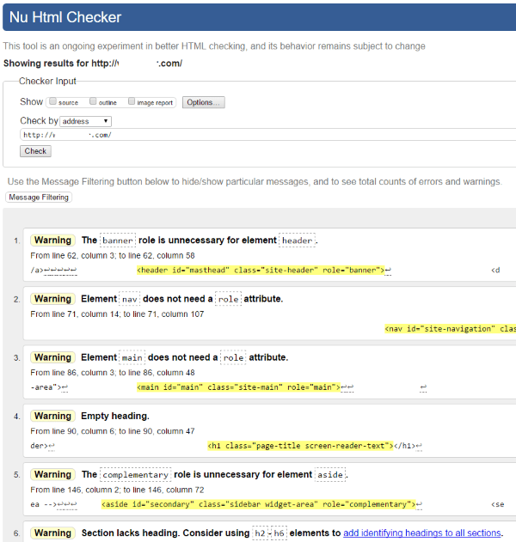Click the Nu Html Checker title
This screenshot has height=542, width=516.
click(65, 17)
